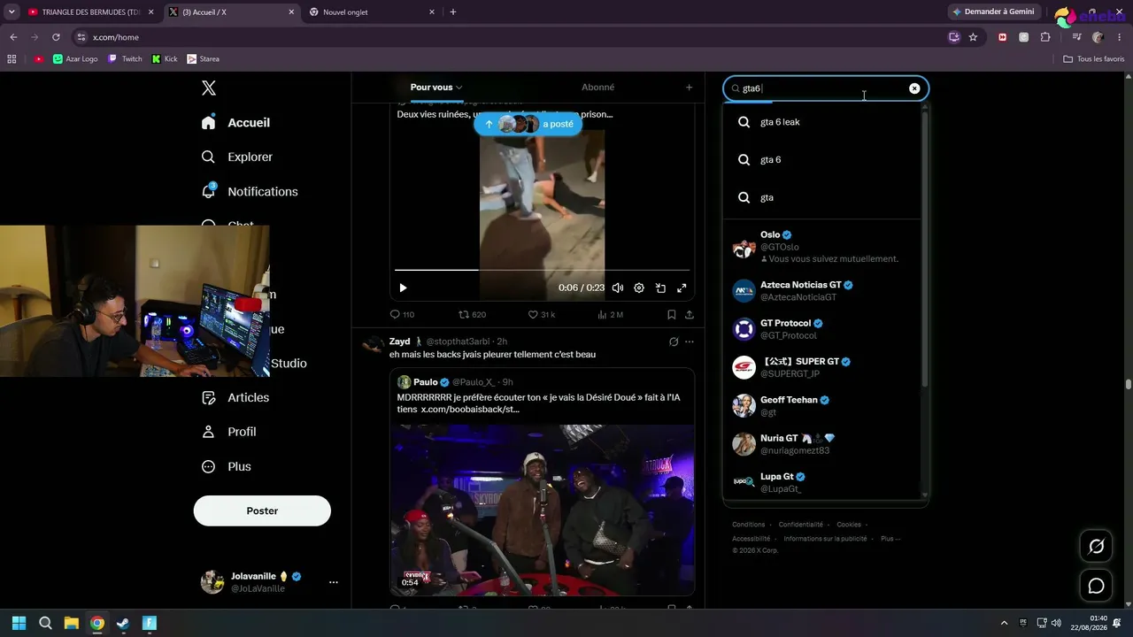
Task: Enter video fullscreen mode
Action: point(682,288)
